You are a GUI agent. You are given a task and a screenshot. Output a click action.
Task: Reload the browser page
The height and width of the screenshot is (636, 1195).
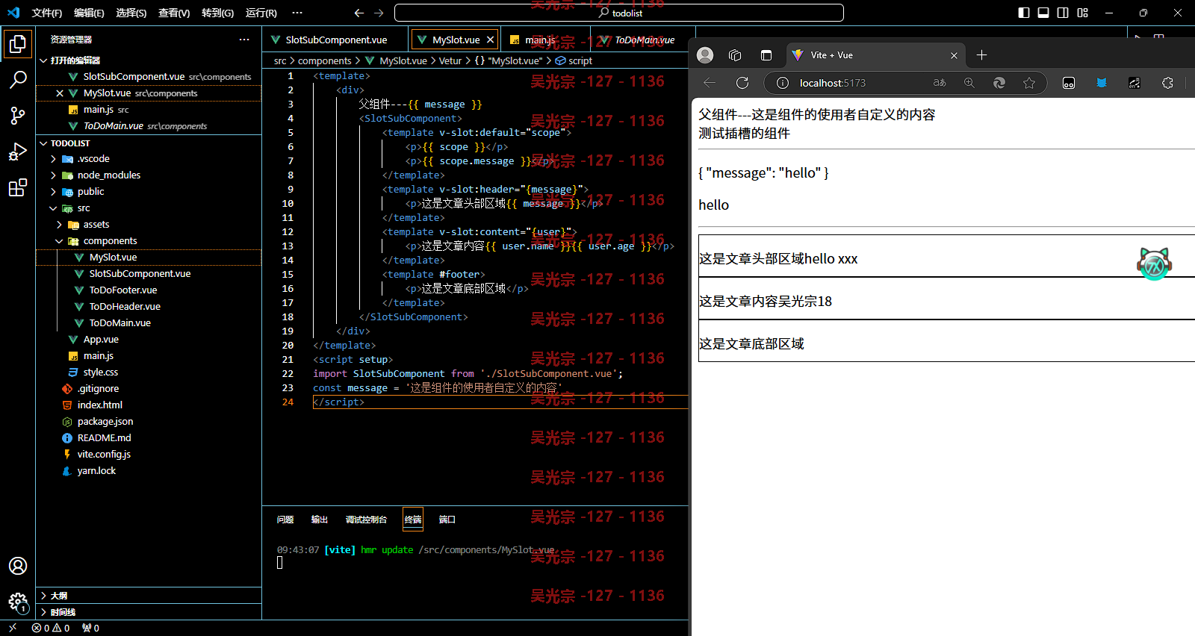coord(742,83)
